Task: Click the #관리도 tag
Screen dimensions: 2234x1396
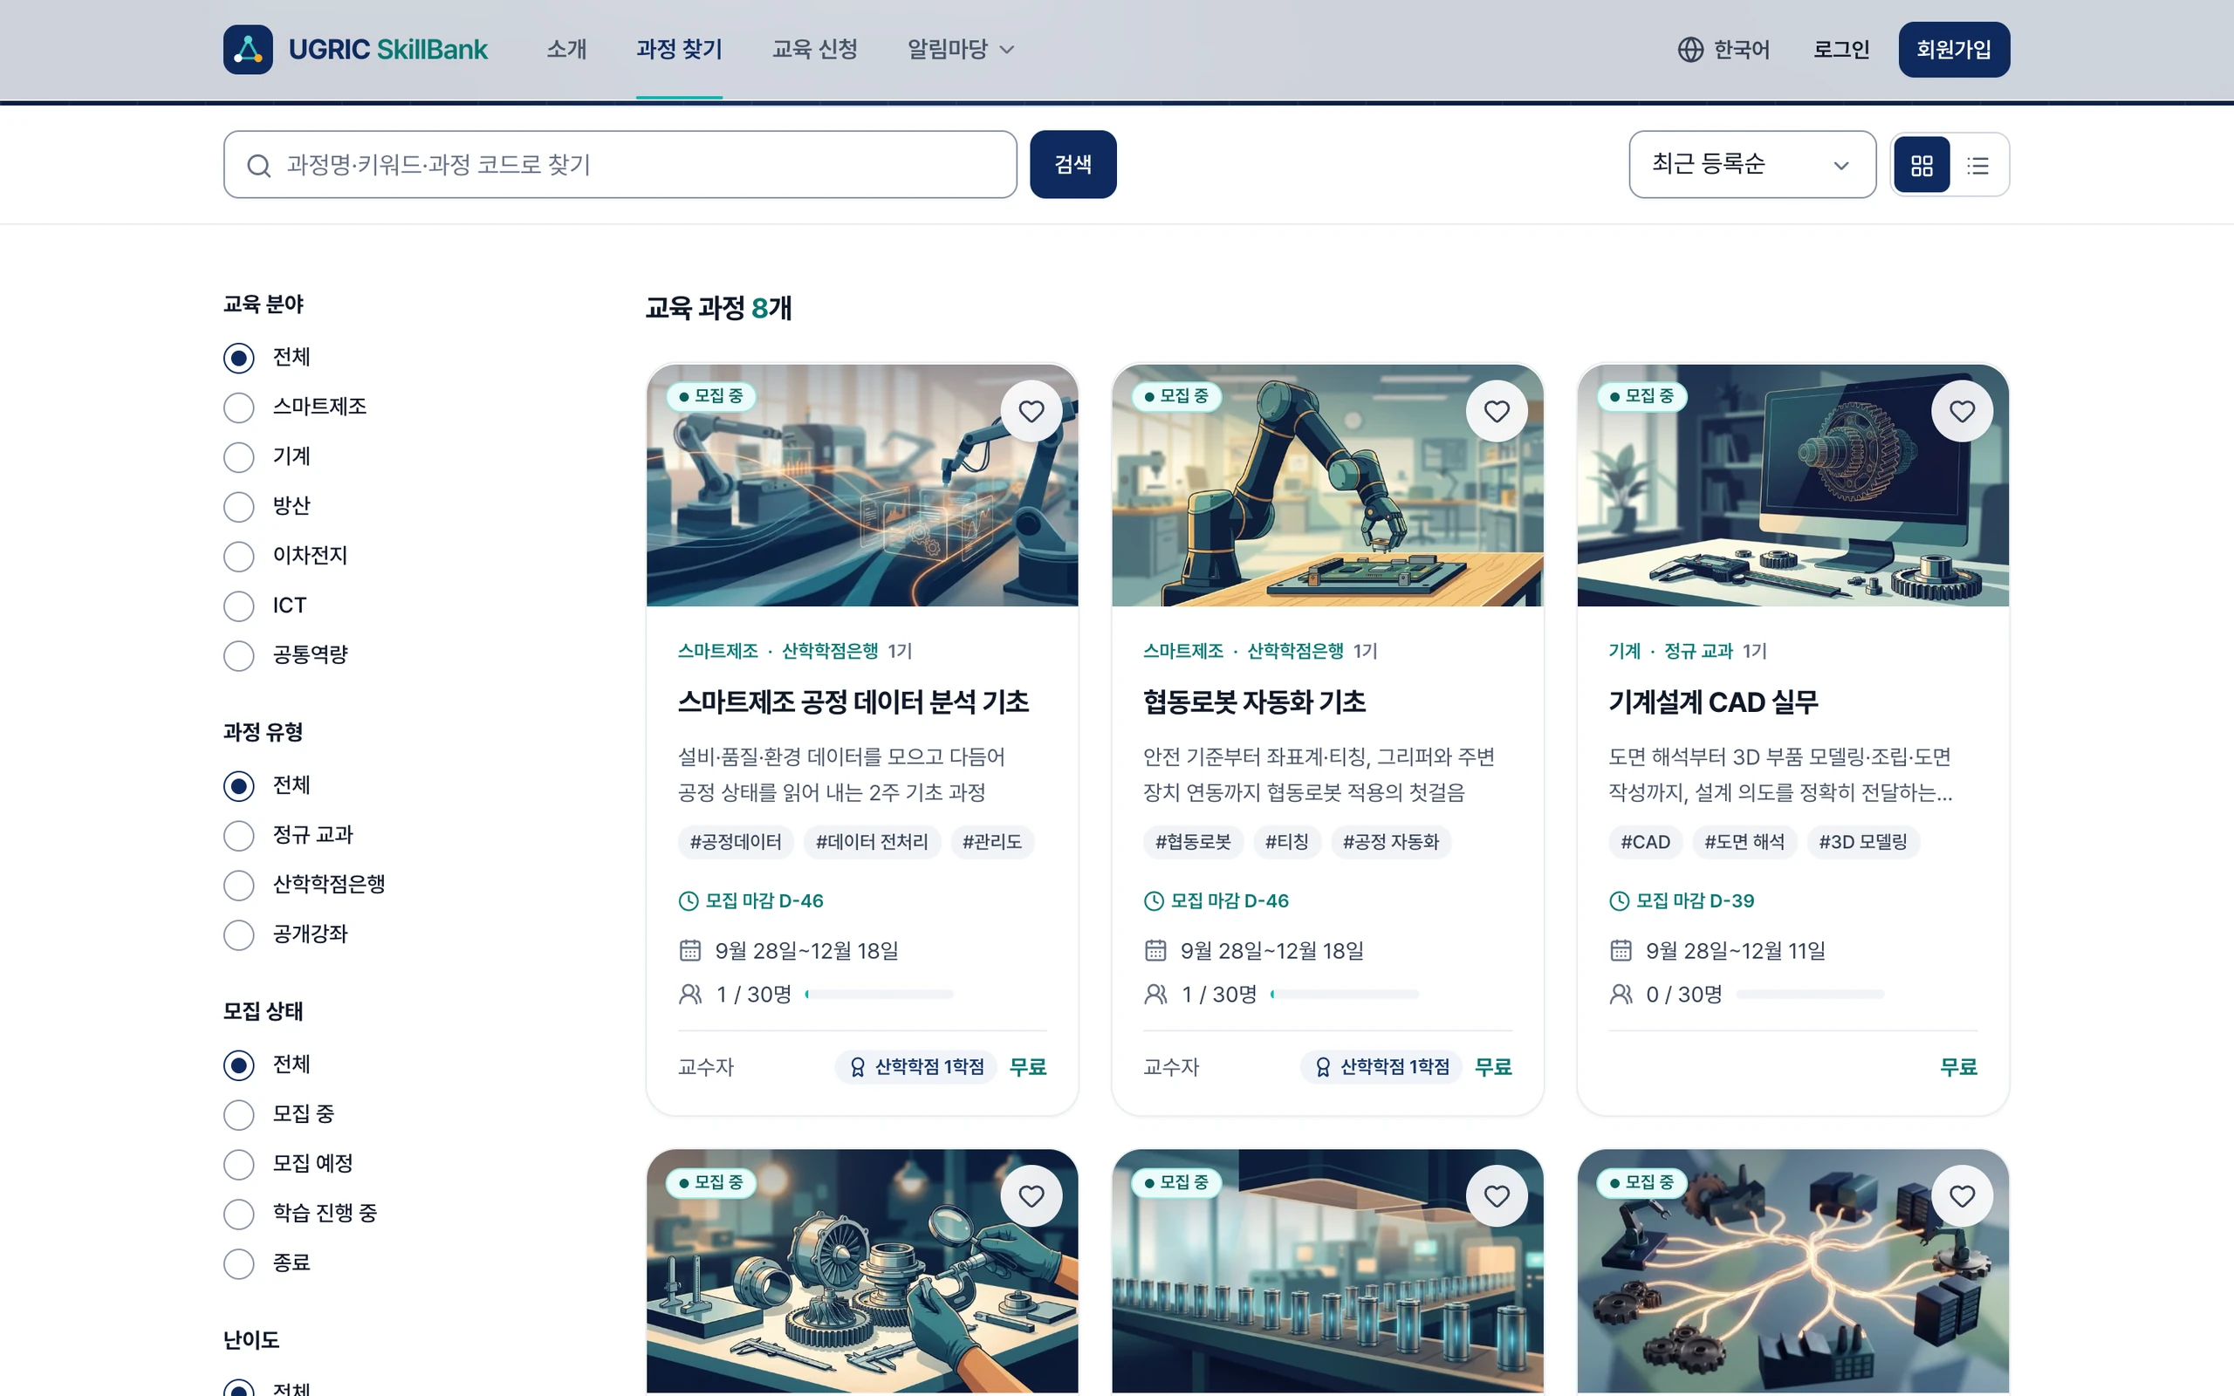Action: coord(991,842)
